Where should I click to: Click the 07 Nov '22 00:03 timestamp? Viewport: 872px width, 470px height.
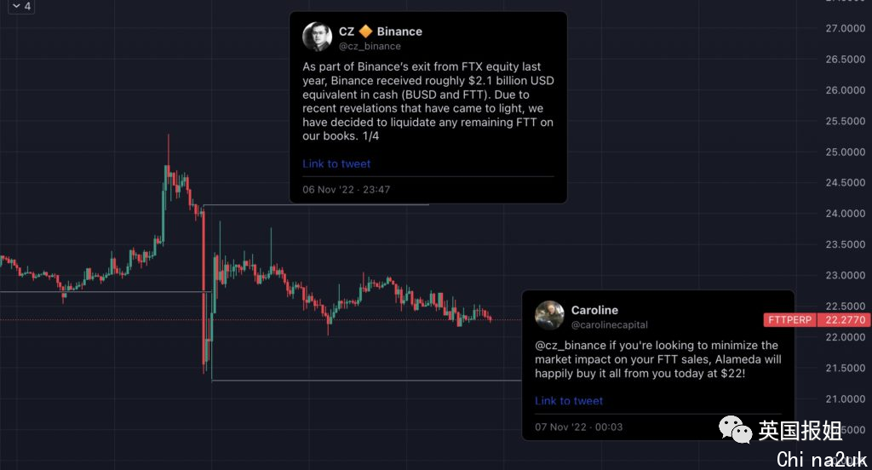[579, 427]
